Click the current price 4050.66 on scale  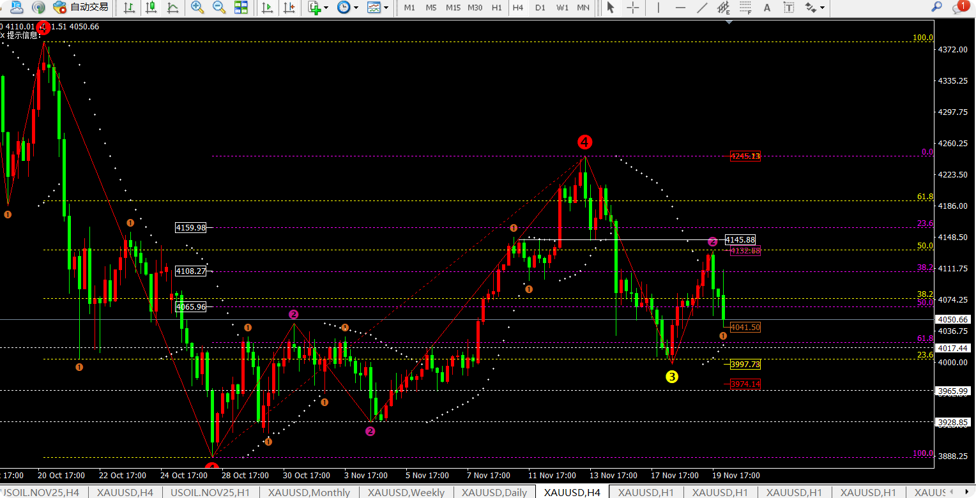[x=954, y=319]
